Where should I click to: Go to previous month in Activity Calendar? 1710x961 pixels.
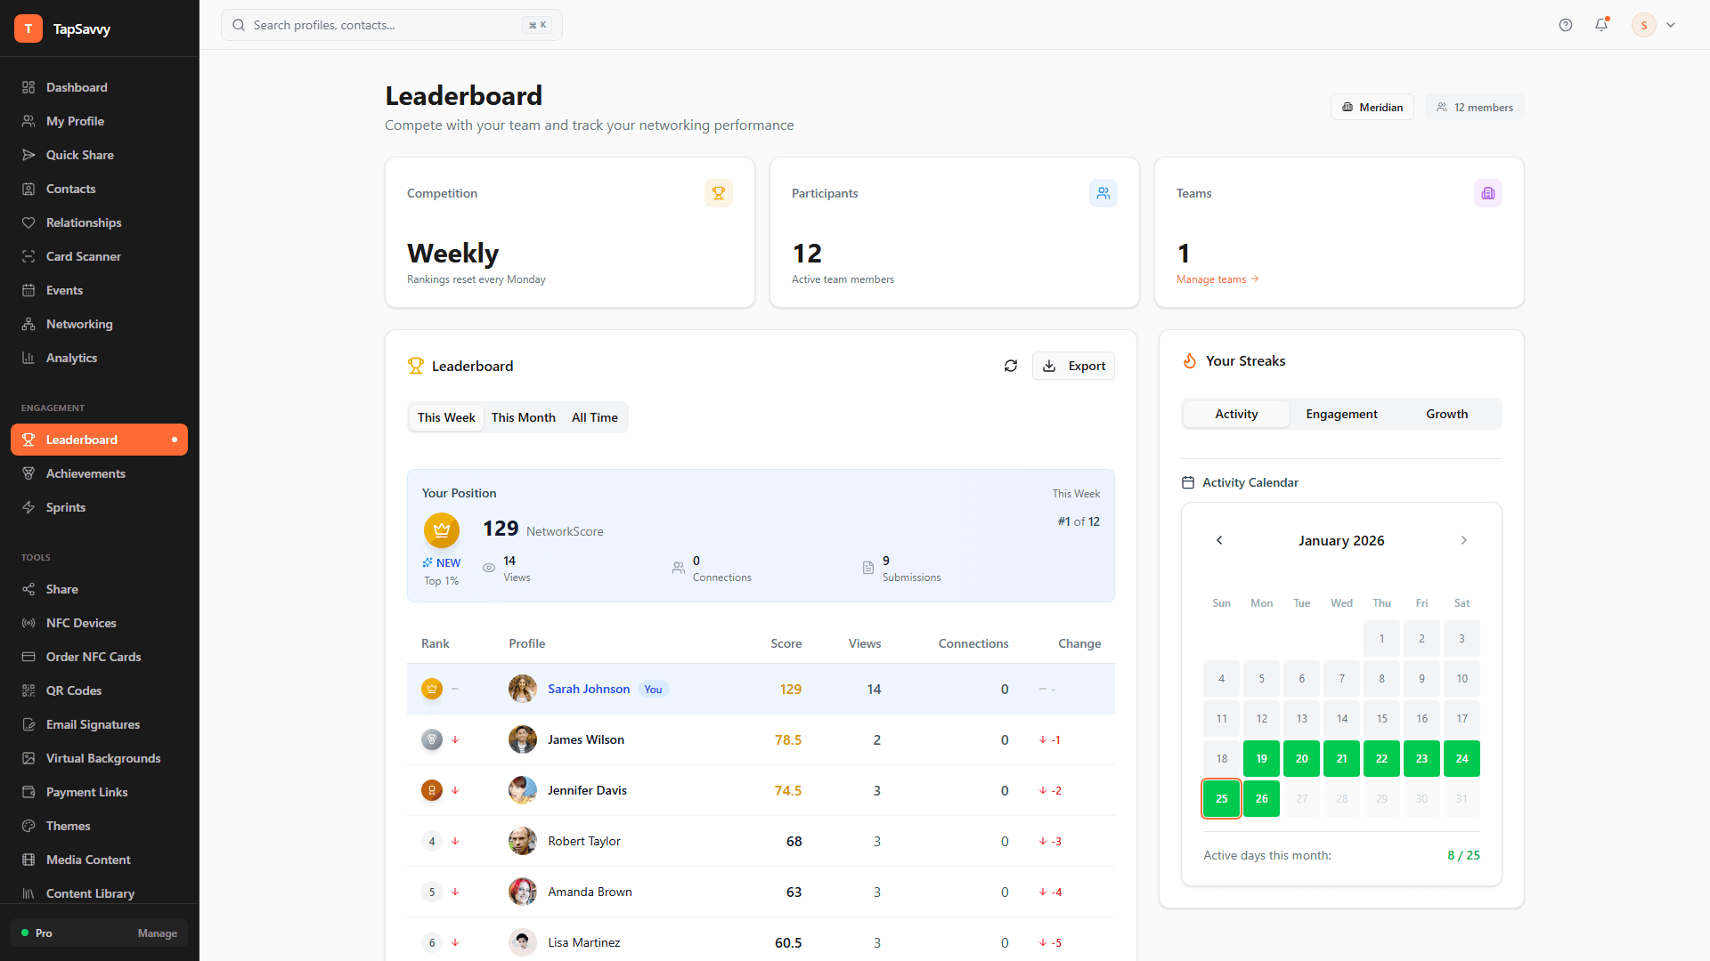(x=1219, y=540)
